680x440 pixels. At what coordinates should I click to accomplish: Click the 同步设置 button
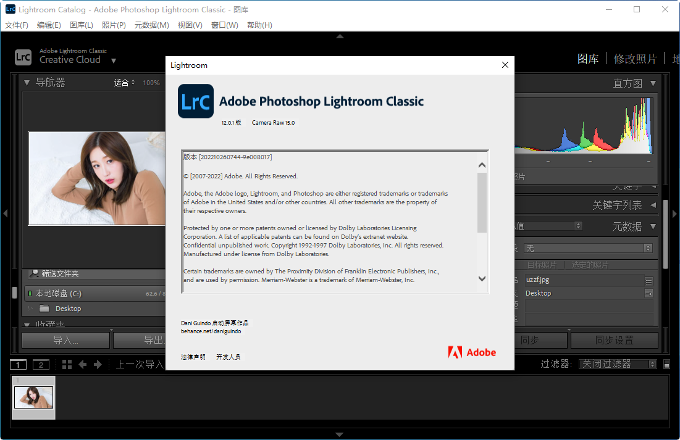614,340
